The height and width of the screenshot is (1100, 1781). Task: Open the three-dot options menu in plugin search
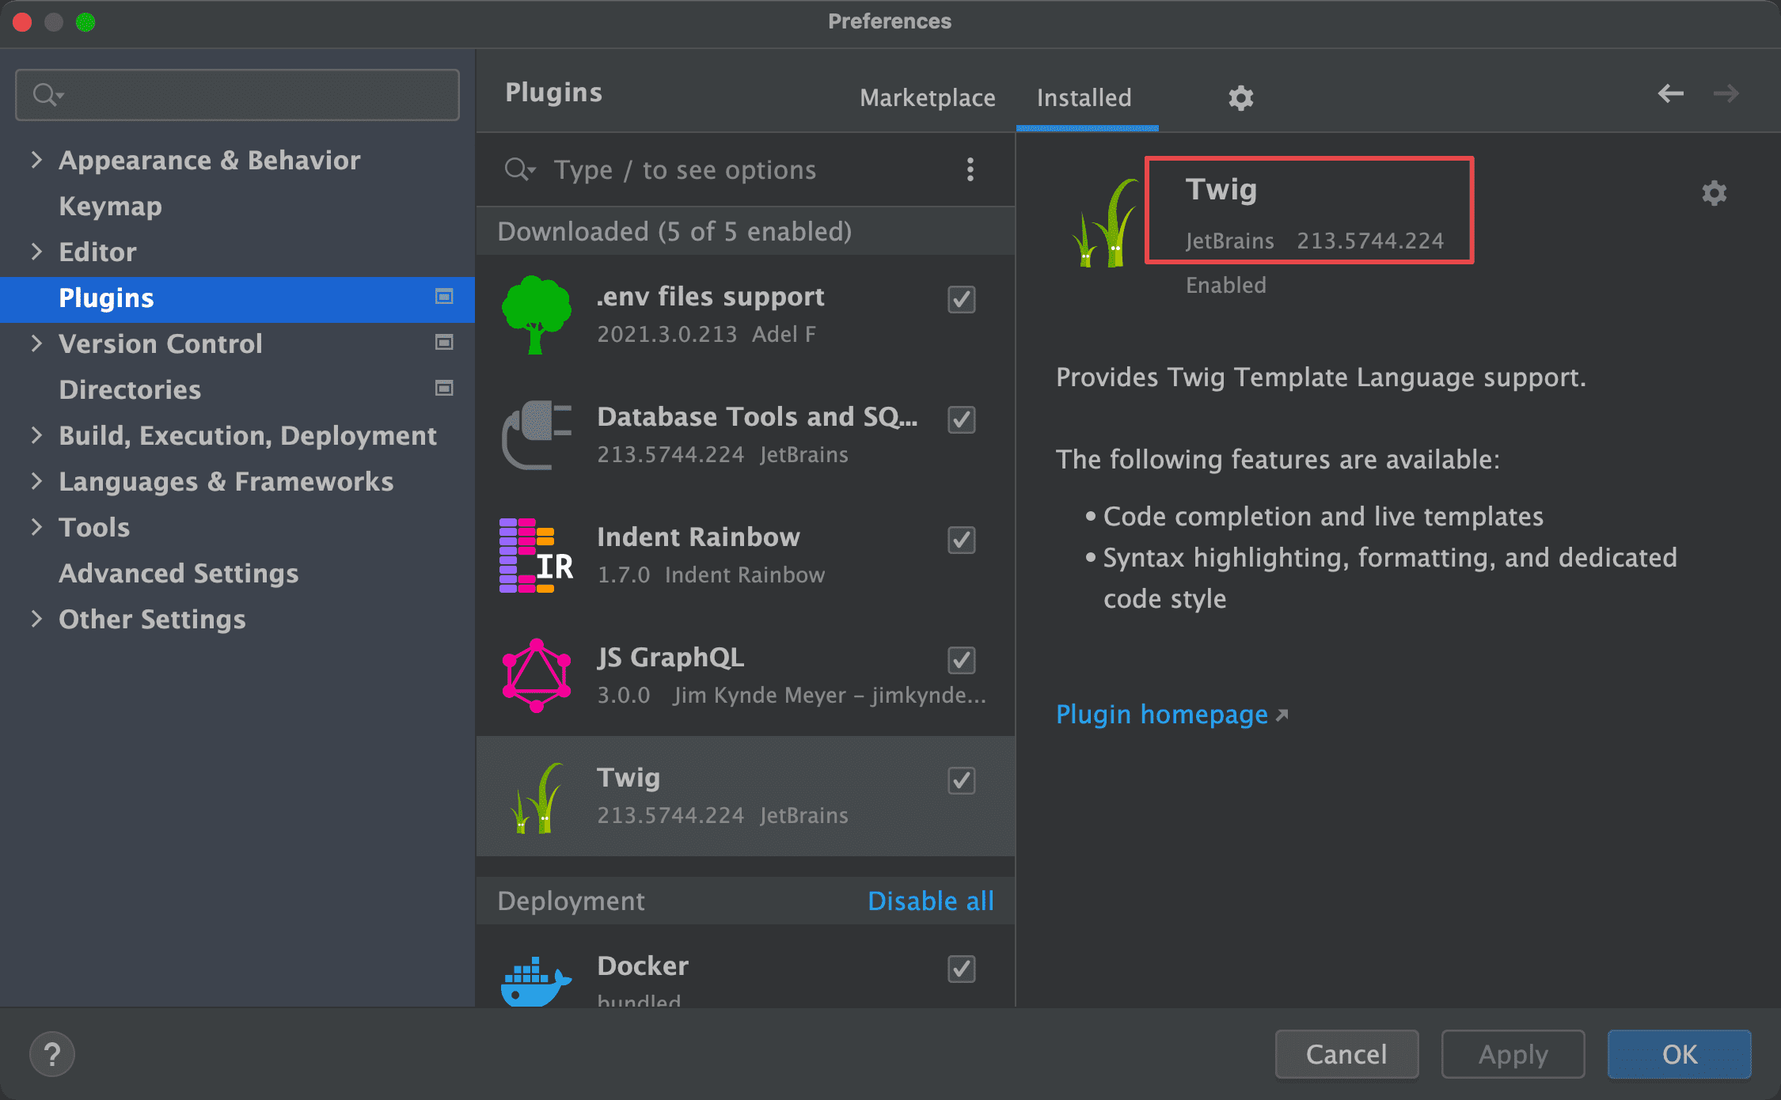[x=970, y=169]
